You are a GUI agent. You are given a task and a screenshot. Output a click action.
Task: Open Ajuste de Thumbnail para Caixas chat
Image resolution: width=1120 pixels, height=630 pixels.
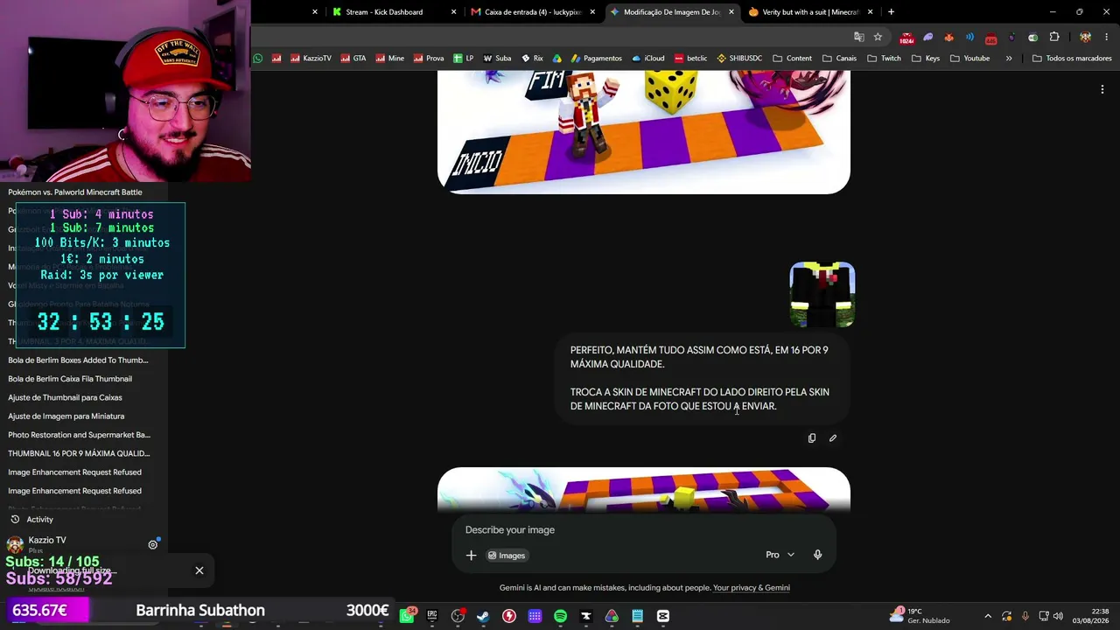coord(65,397)
